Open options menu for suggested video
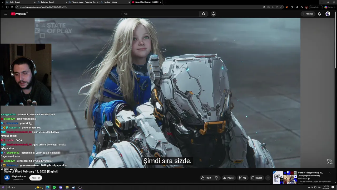This screenshot has height=190, width=337. click(330, 173)
